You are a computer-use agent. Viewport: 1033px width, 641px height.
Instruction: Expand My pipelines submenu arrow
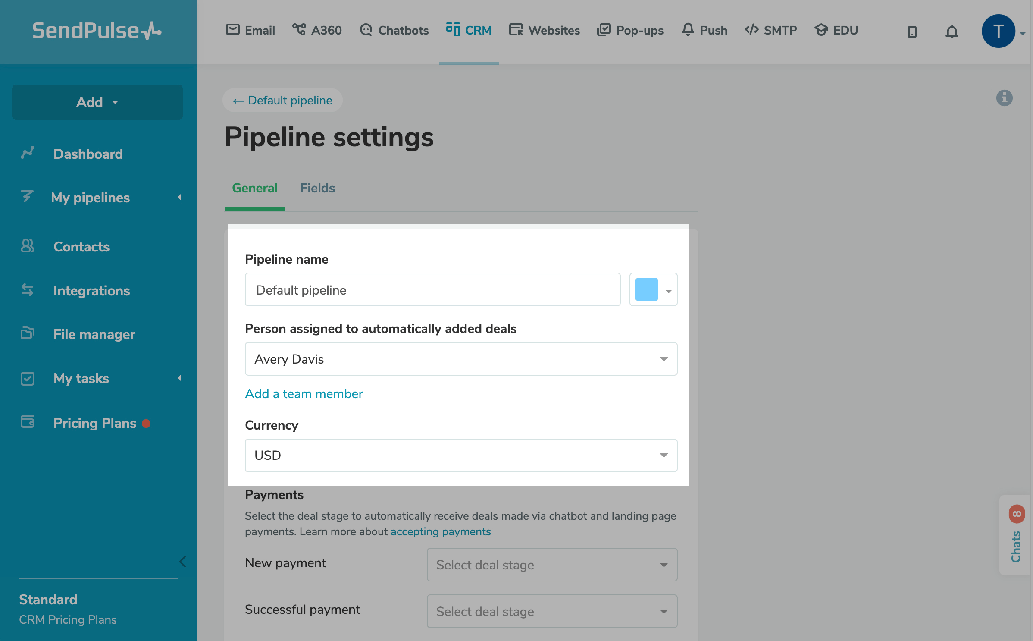click(x=179, y=198)
